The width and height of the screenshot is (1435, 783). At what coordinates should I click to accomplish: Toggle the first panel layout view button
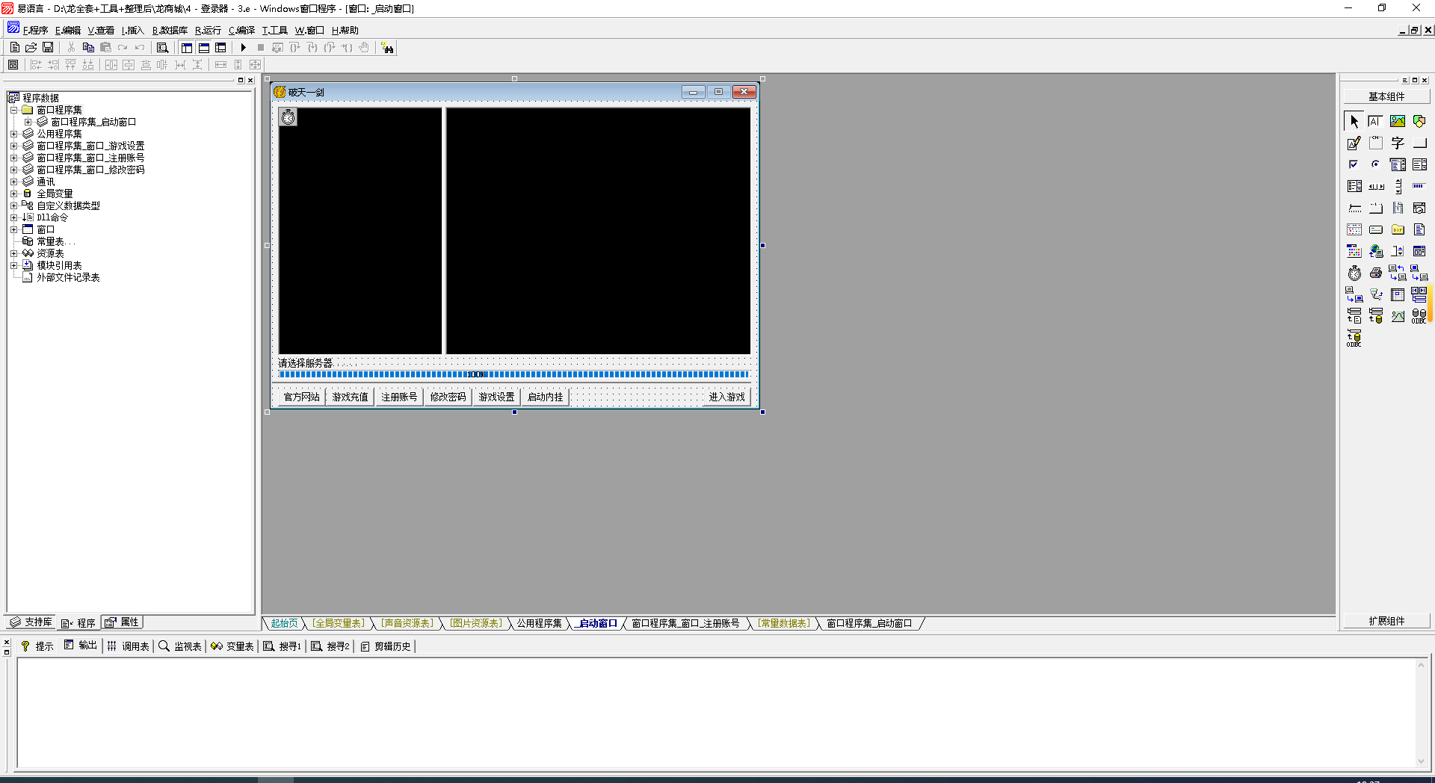[187, 48]
